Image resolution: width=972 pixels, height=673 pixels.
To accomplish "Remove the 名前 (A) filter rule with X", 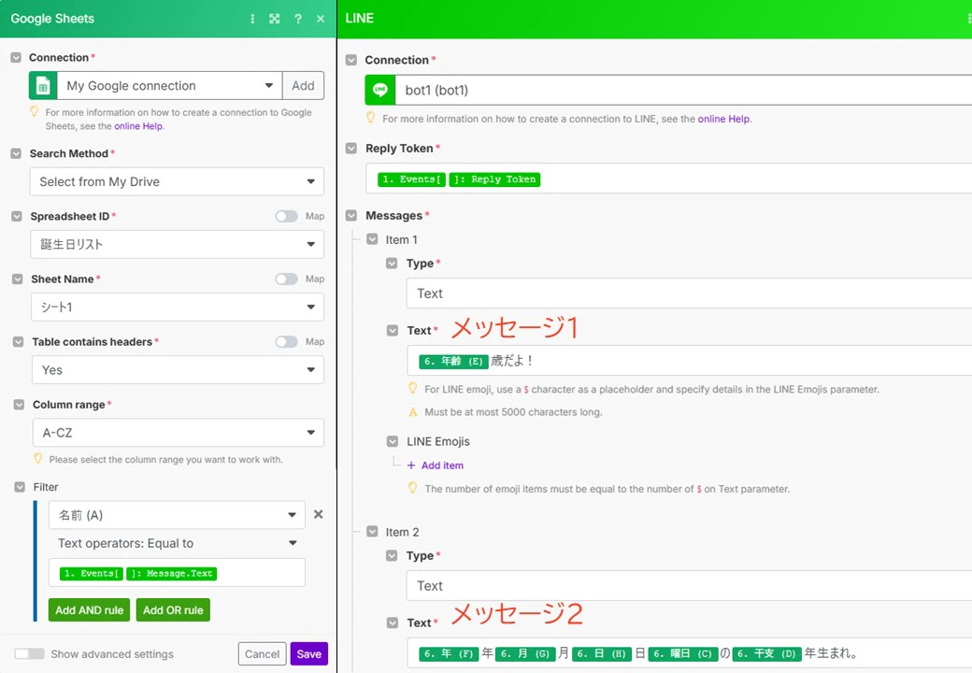I will [x=318, y=514].
